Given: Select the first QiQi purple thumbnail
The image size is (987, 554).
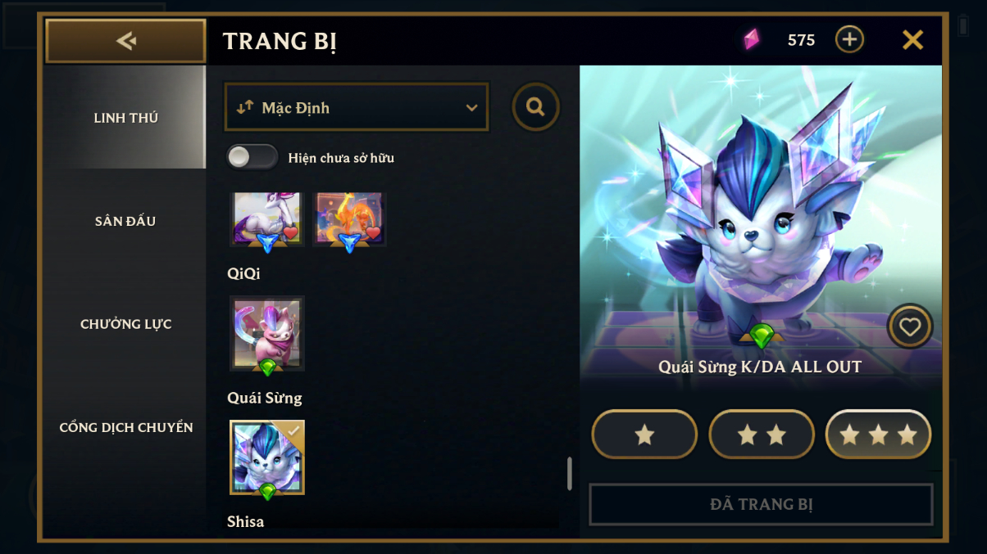Looking at the screenshot, I should click(267, 219).
